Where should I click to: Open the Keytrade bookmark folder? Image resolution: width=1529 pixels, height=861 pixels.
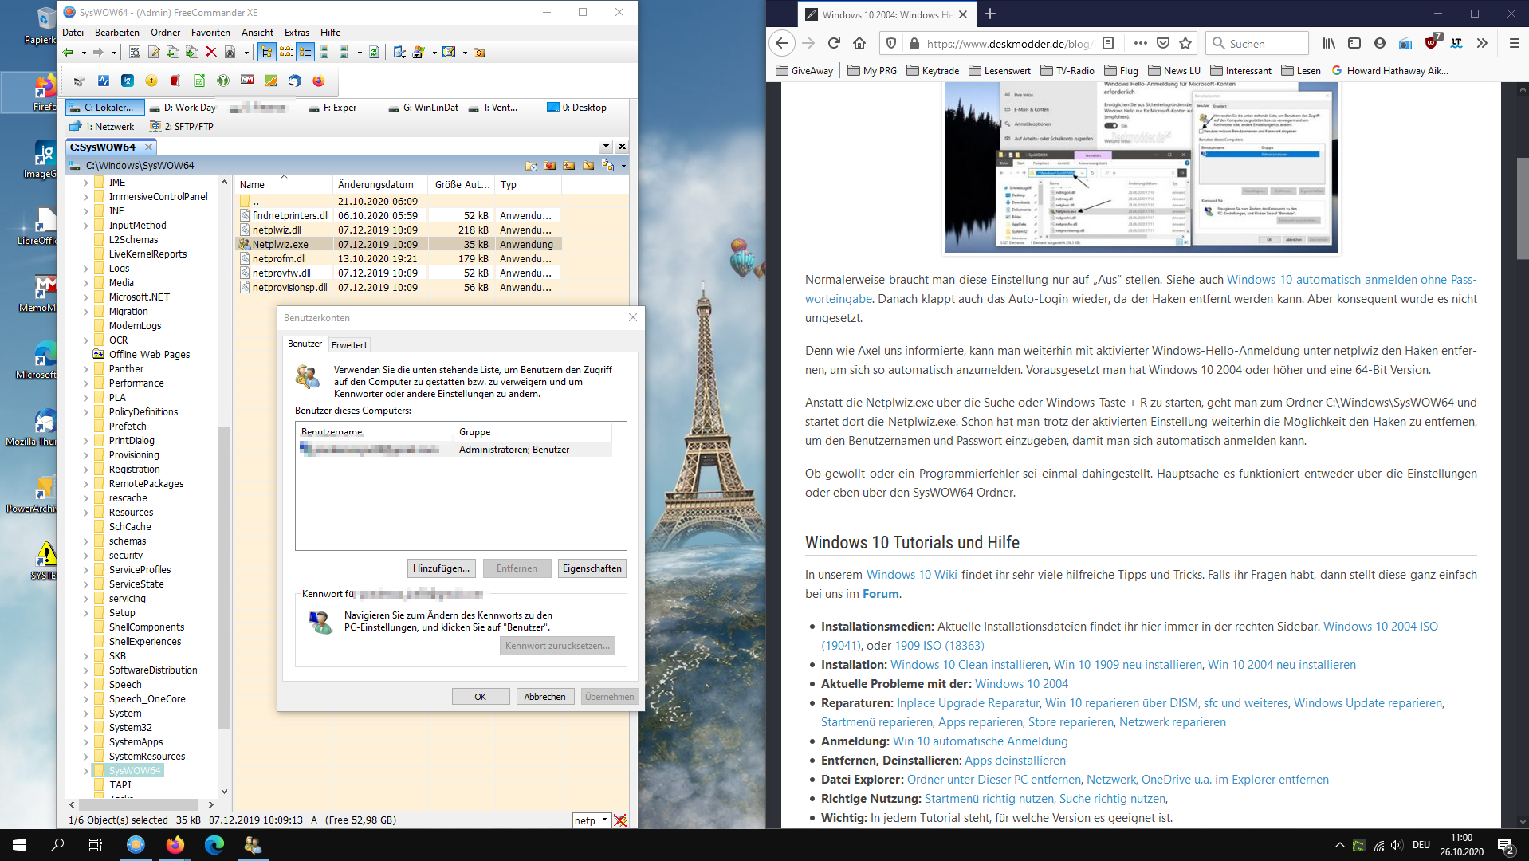coord(934,71)
